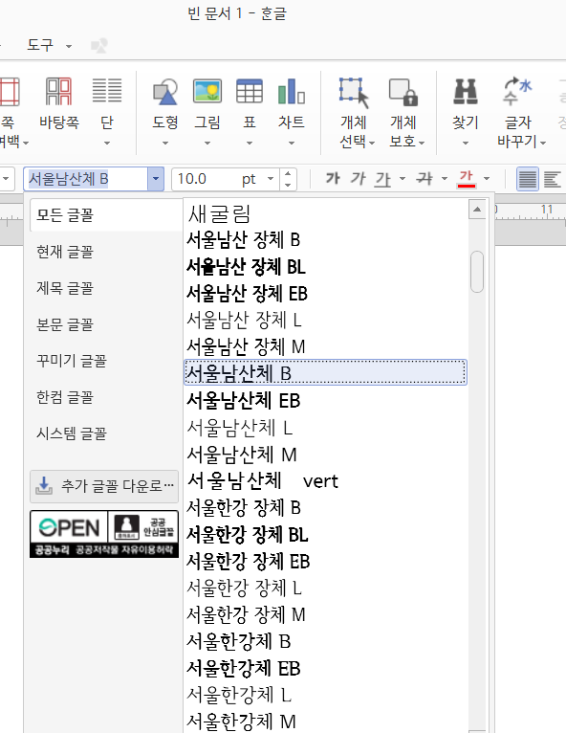Expand underline style dropdown arrow

(x=403, y=179)
